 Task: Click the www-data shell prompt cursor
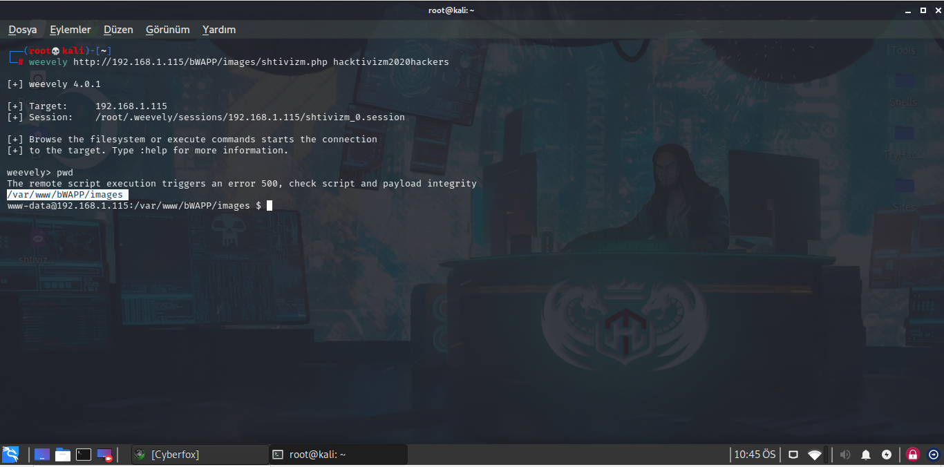click(x=270, y=206)
